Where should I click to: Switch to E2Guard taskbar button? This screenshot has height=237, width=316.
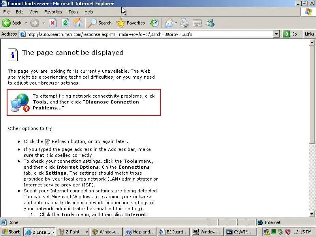(x=174, y=232)
